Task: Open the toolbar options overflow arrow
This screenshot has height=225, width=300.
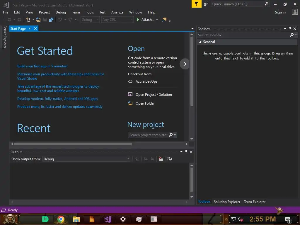Action: [170, 21]
